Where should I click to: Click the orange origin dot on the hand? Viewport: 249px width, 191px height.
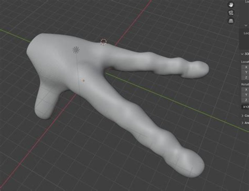pos(84,80)
